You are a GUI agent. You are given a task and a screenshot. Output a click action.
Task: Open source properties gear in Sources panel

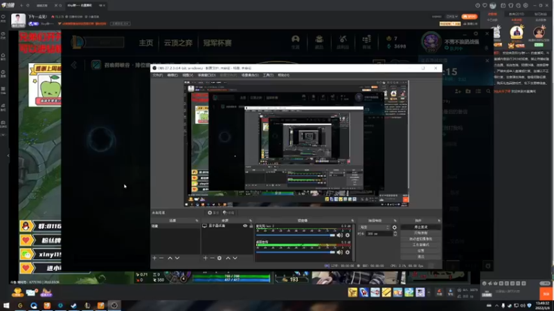coord(220,258)
